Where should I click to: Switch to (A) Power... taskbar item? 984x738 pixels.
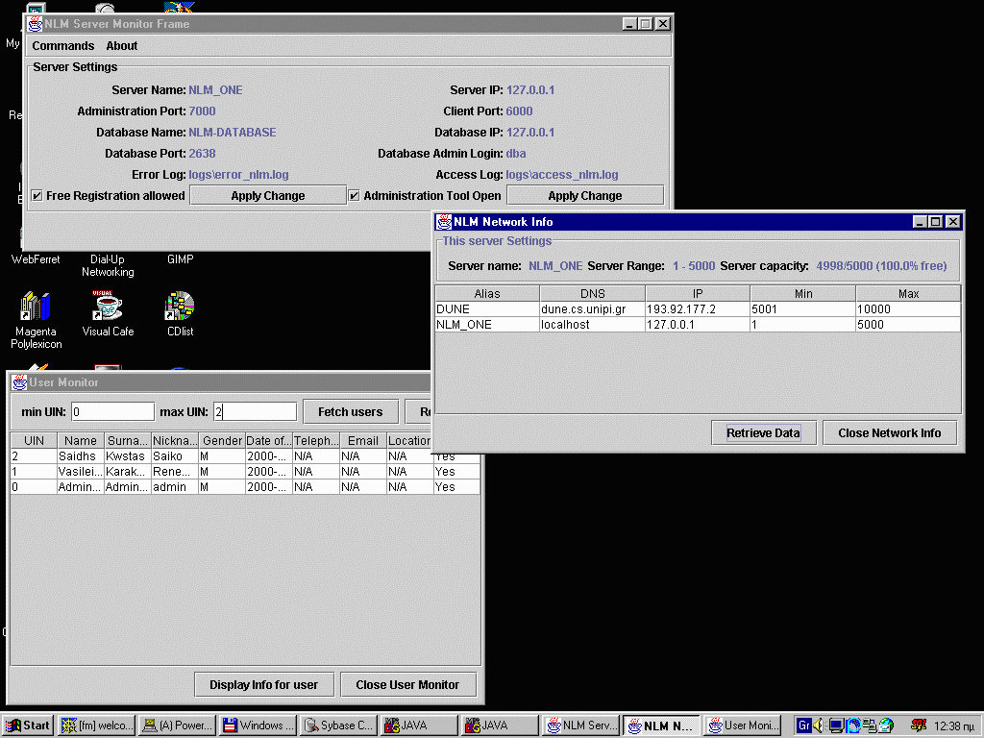point(178,726)
